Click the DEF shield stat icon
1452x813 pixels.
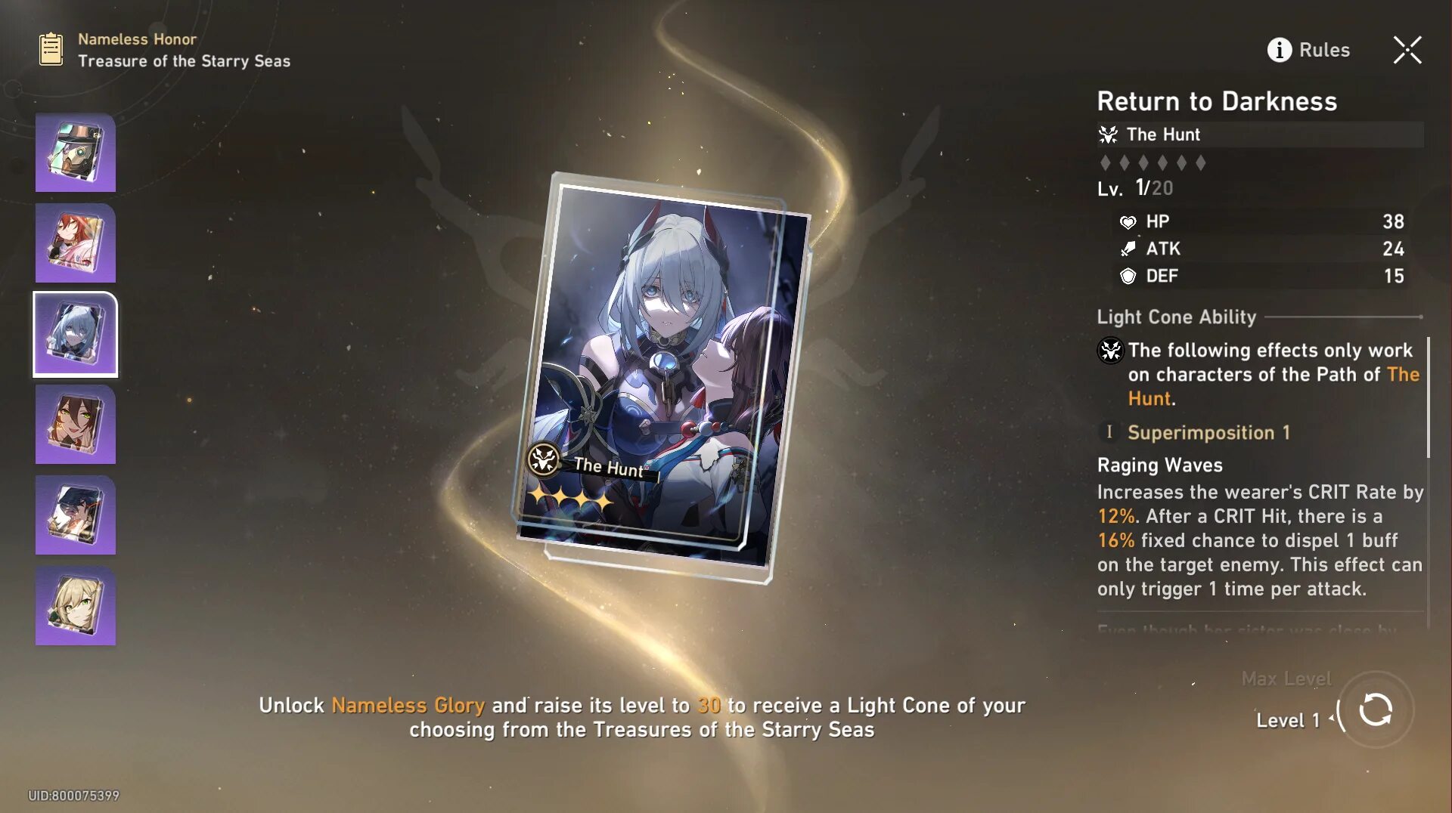point(1128,277)
